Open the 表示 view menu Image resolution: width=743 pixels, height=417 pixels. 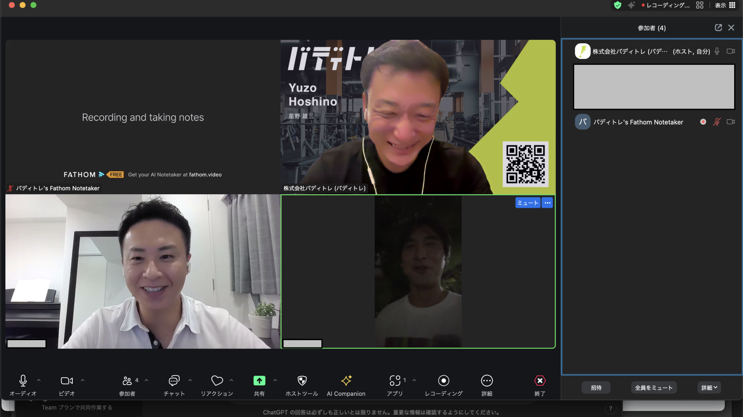click(725, 5)
